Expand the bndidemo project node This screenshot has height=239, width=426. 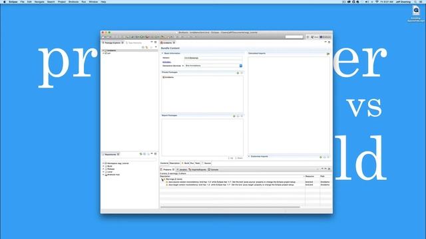pos(103,50)
